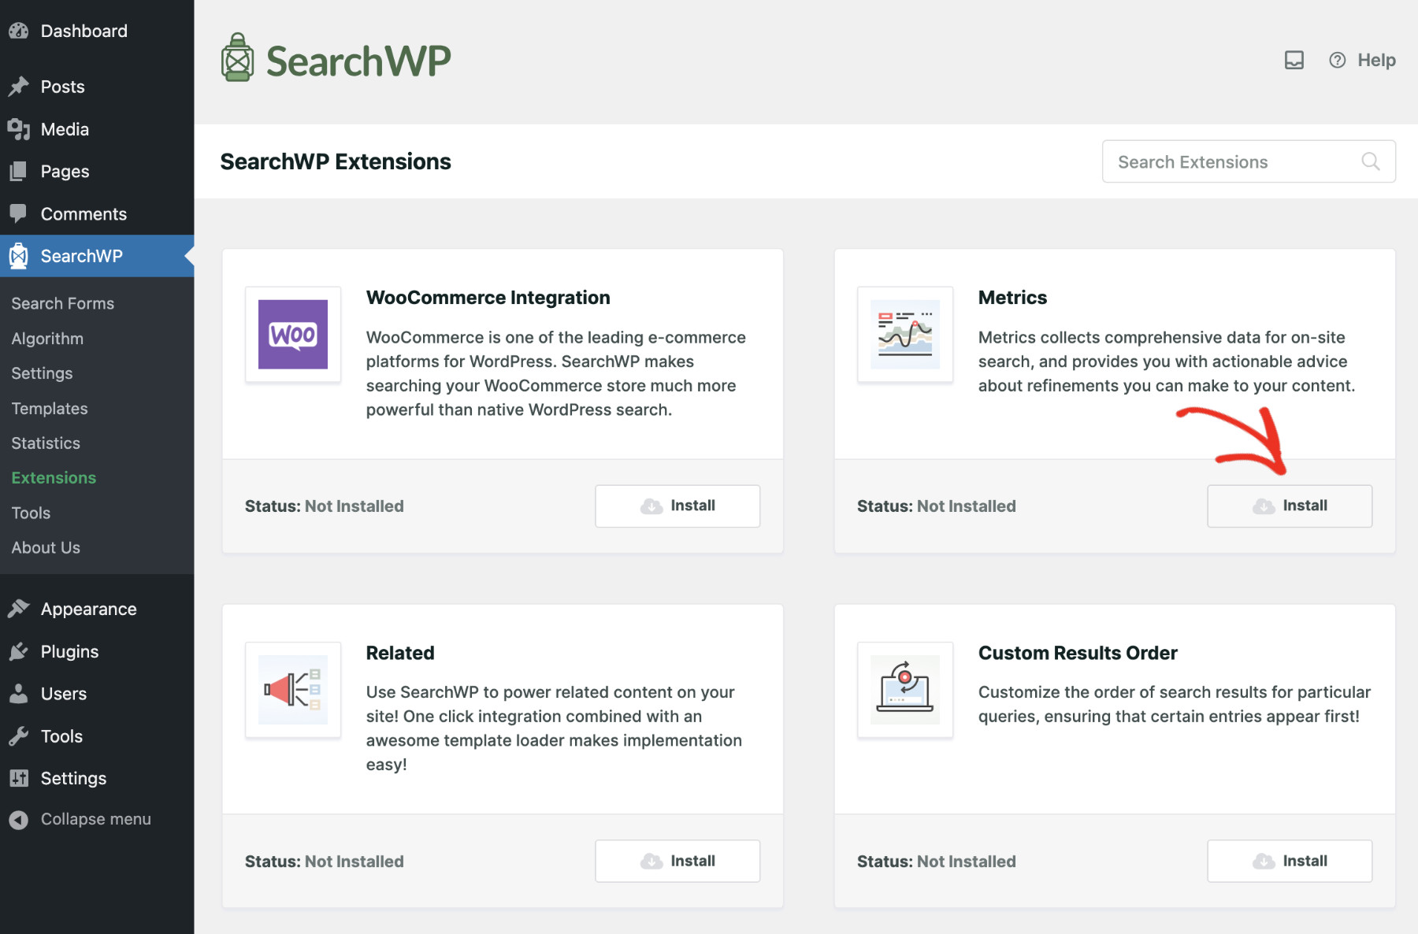The image size is (1418, 934).
Task: Click the SearchWP Extensions page heading
Action: [336, 161]
